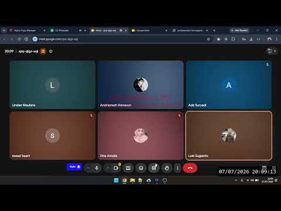This screenshot has height=211, width=281.
Task: Close the Google Meet browser tab
Action: point(166,30)
